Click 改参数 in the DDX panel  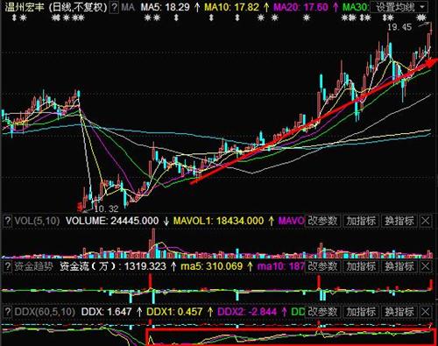[322, 312]
